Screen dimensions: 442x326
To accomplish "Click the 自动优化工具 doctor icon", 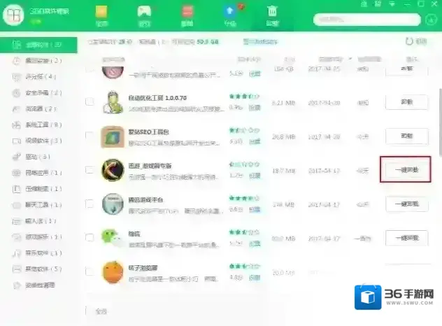I will tap(113, 102).
